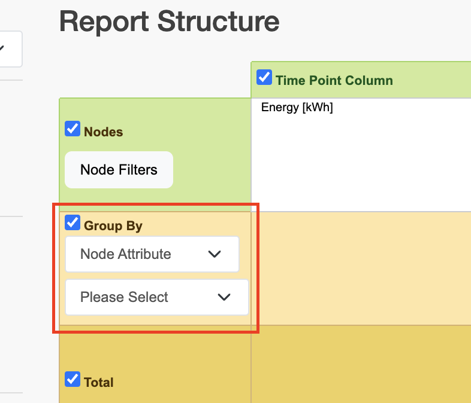Click the Report Structure heading

(169, 22)
